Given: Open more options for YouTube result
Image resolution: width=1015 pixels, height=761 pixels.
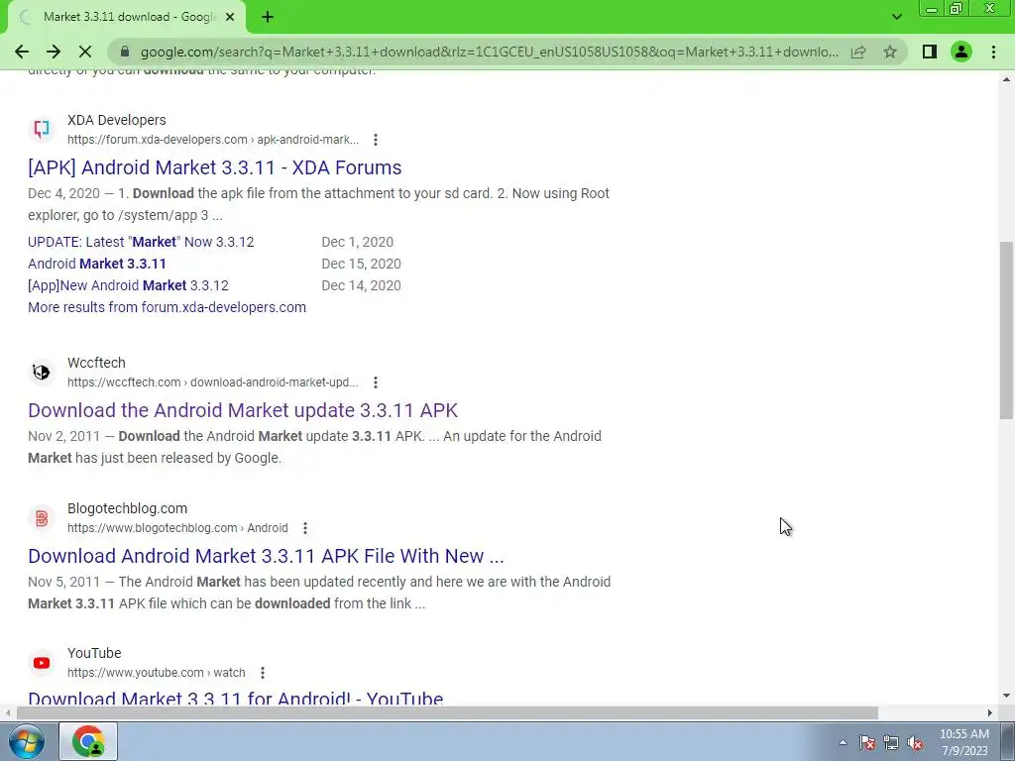Looking at the screenshot, I should (262, 673).
